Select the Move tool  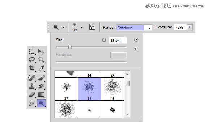tap(41, 51)
